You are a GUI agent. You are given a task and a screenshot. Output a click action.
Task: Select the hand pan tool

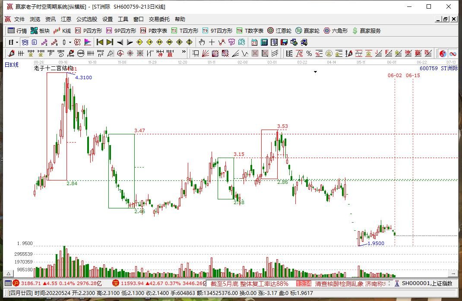[x=202, y=42]
